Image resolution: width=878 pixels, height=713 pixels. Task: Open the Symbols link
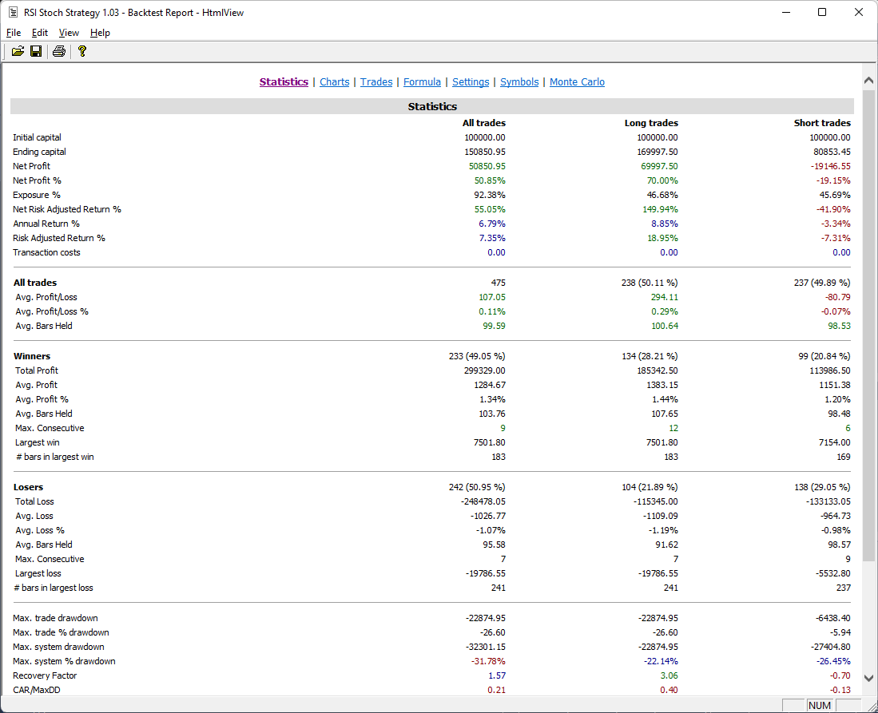519,81
